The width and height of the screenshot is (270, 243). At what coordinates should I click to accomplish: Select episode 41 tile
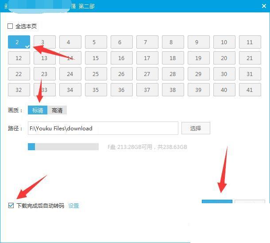point(250,90)
